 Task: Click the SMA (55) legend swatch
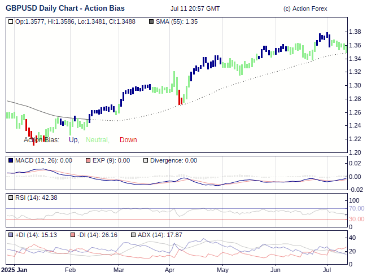click(x=151, y=21)
